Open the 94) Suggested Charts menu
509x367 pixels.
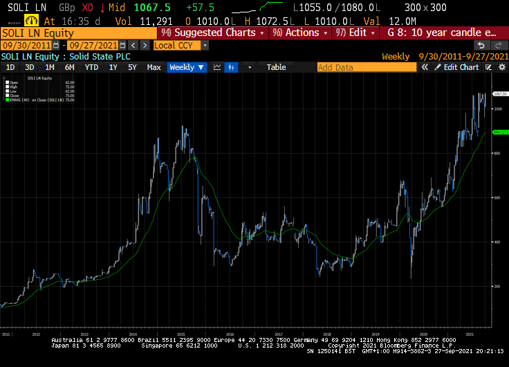[x=212, y=33]
